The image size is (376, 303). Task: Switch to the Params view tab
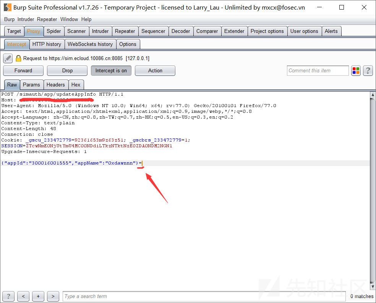click(x=31, y=85)
